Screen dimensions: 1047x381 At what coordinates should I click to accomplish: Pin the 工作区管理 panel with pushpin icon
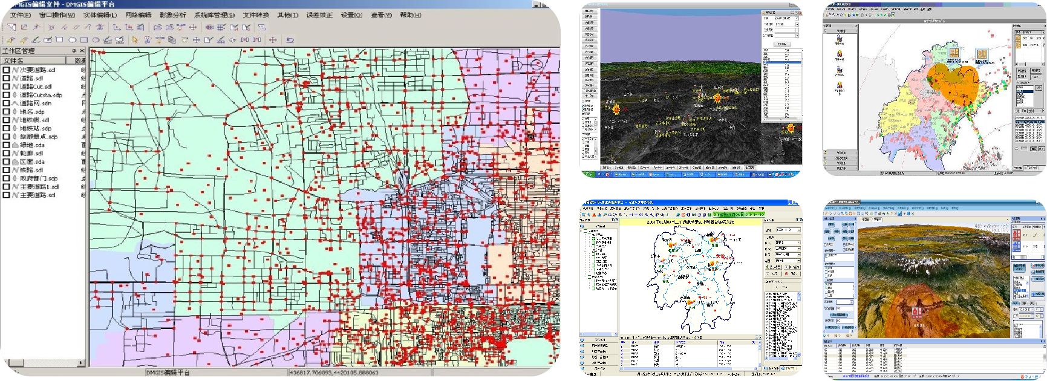click(74, 51)
